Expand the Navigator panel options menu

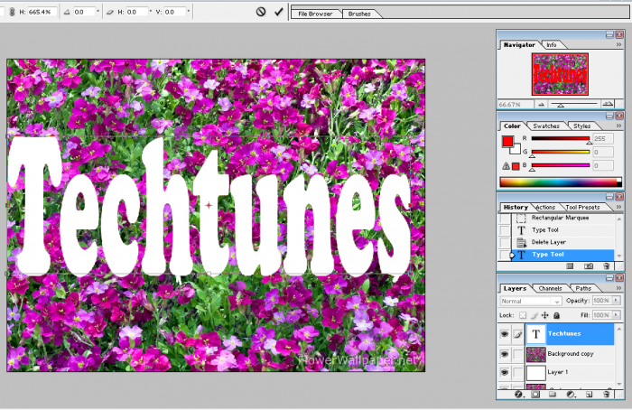[618, 45]
